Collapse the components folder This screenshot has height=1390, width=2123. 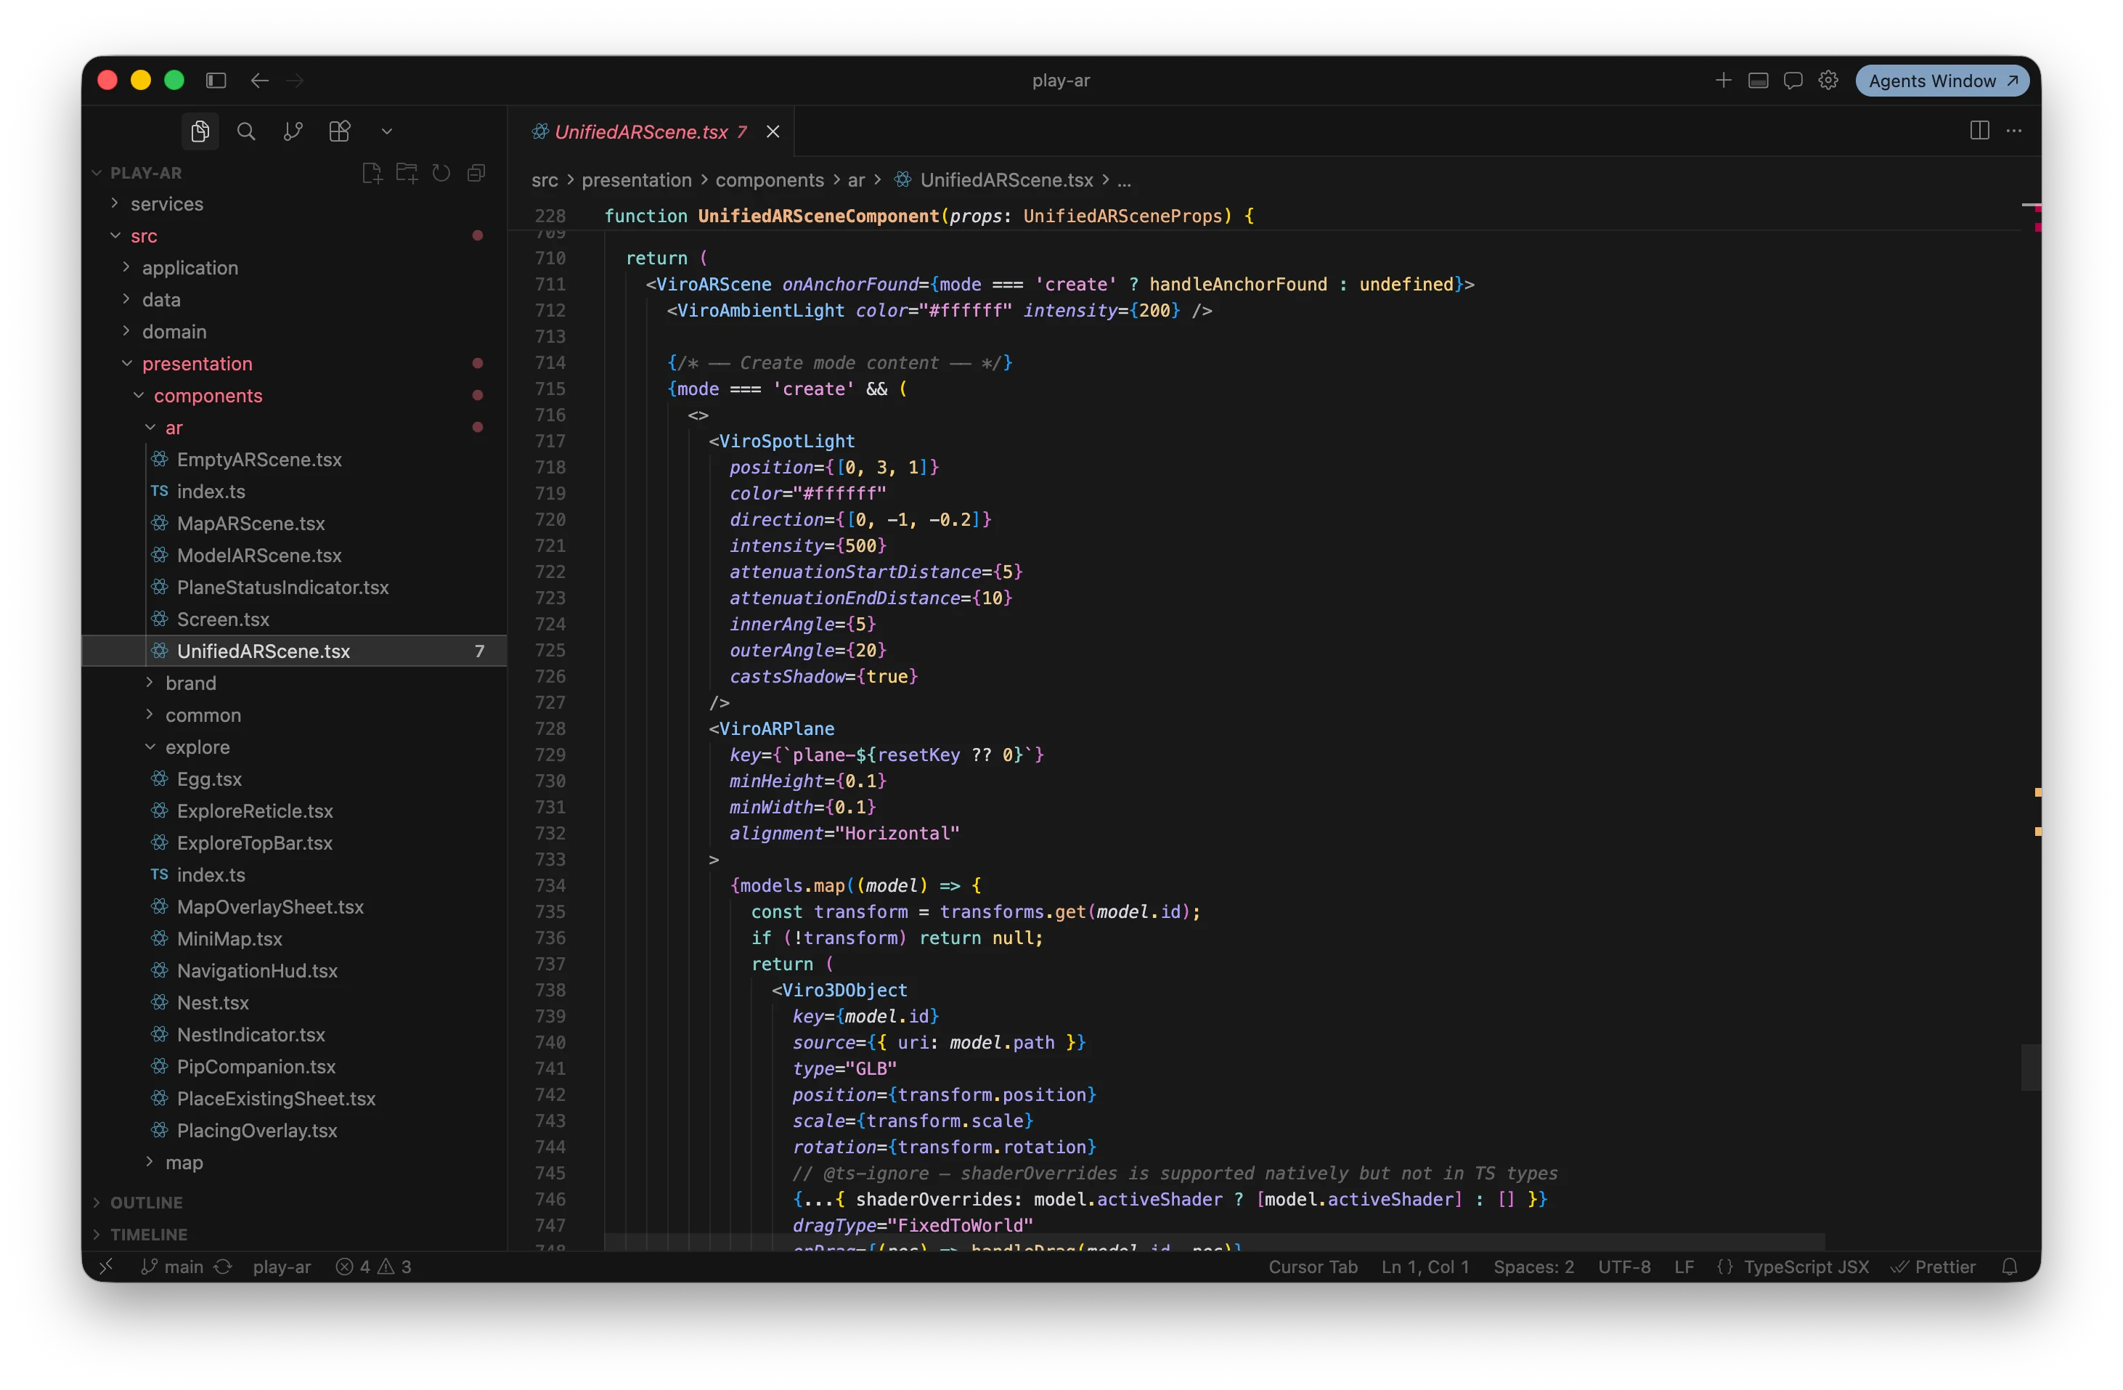(x=294, y=395)
